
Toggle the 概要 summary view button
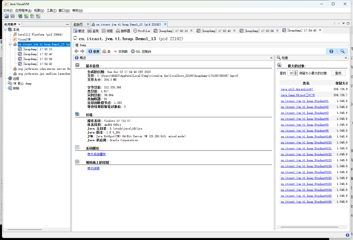pyautogui.click(x=94, y=51)
